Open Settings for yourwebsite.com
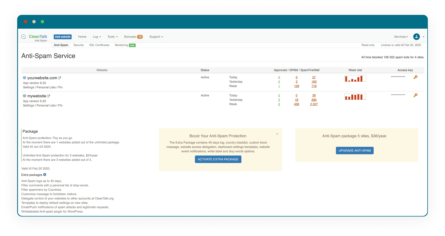Viewport: 445px width, 236px height. 29,87
